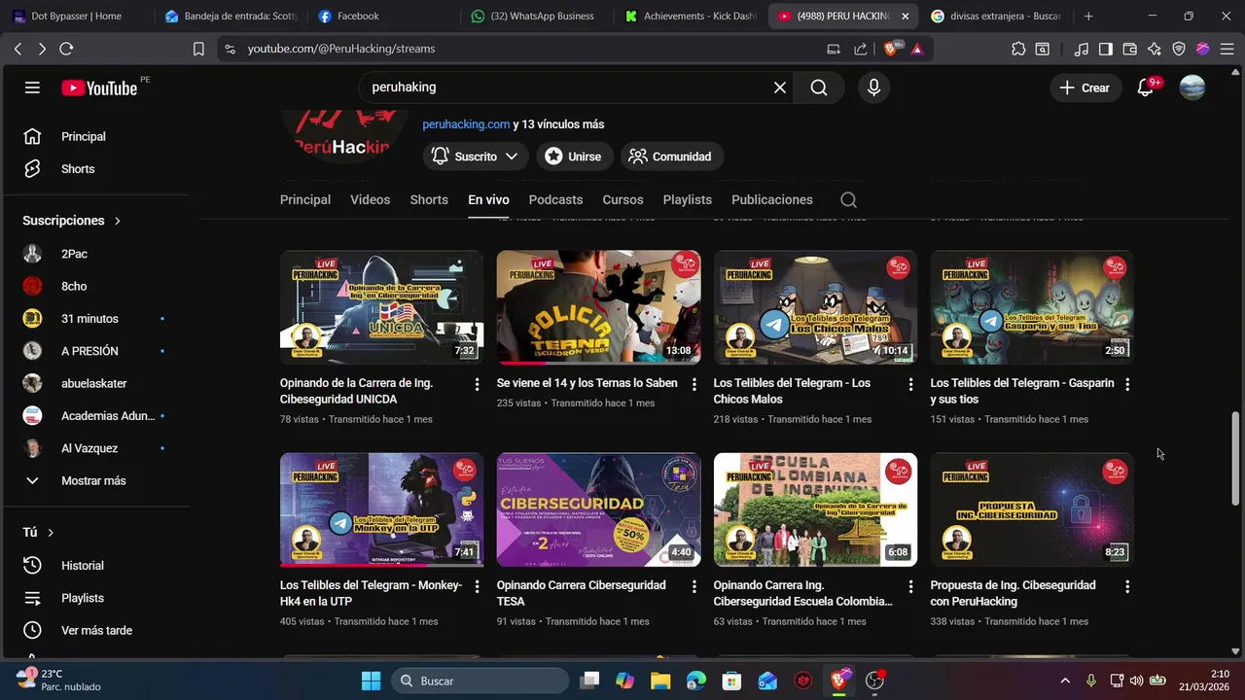The width and height of the screenshot is (1245, 700).
Task: Open options for Ciberseguridad TESA video
Action: [694, 586]
